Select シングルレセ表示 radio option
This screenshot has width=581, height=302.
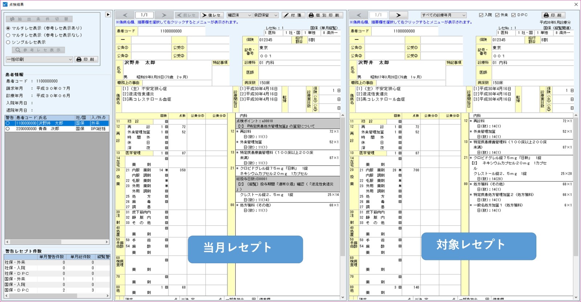coord(8,42)
